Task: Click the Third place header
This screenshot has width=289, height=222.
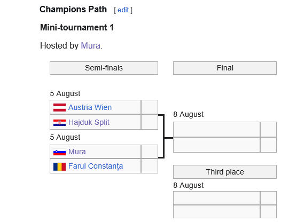Action: 225,172
